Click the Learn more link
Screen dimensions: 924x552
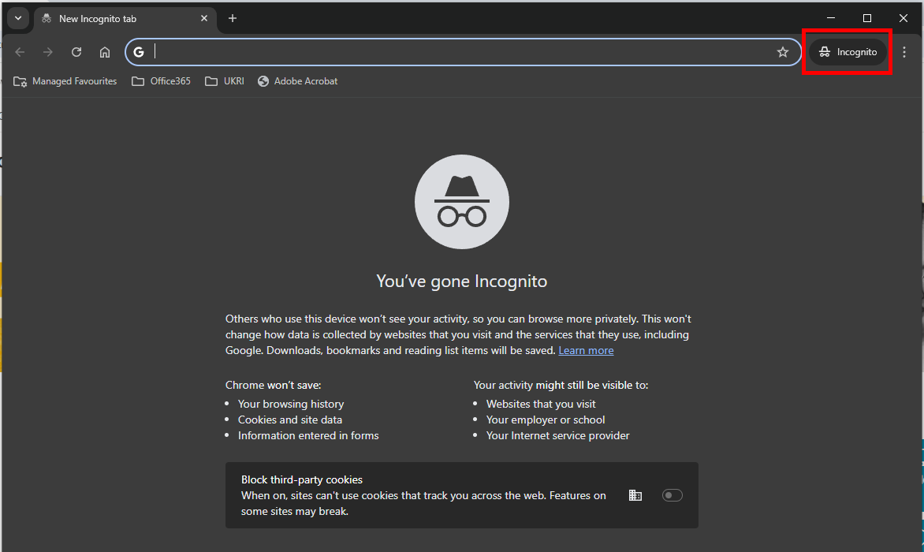[586, 351]
